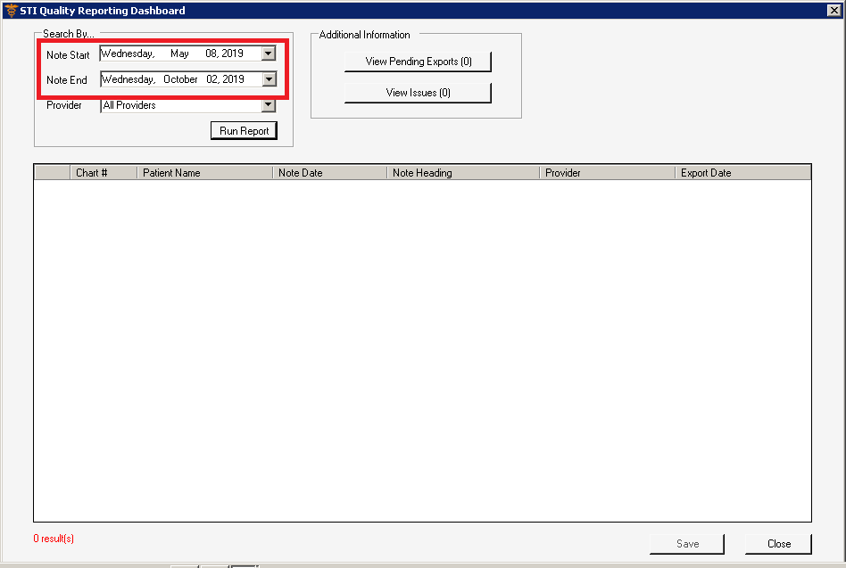
Task: Sort by Patient Name column header
Action: (x=205, y=173)
